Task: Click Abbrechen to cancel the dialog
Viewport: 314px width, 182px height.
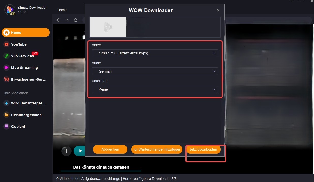Action: pos(110,149)
